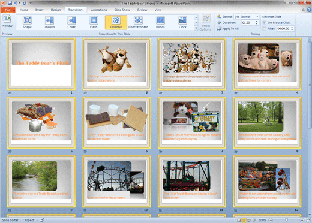Select the Uncover transition icon

[49, 22]
